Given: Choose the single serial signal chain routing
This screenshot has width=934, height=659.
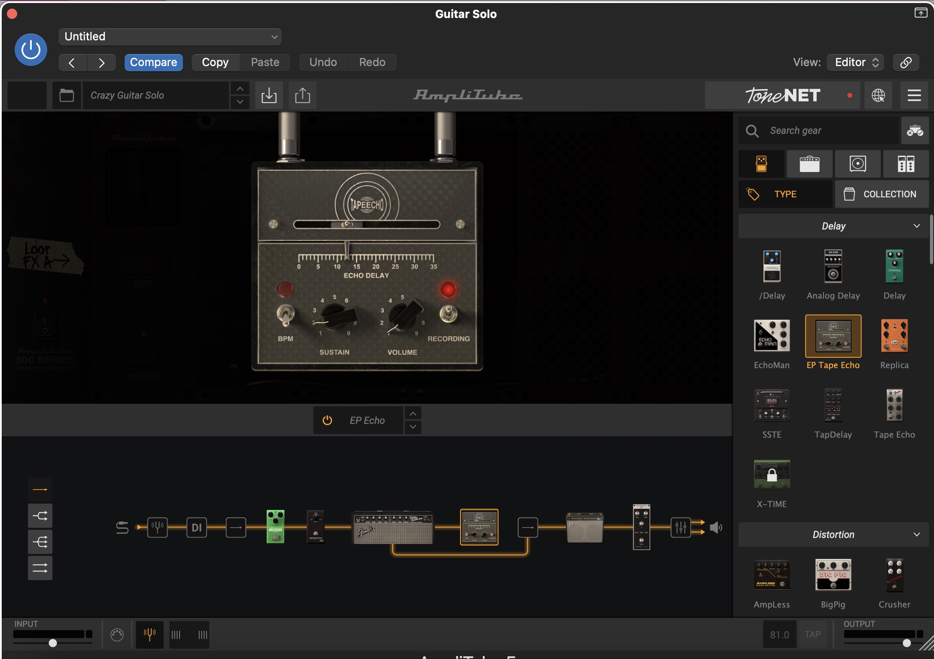Looking at the screenshot, I should [x=40, y=490].
